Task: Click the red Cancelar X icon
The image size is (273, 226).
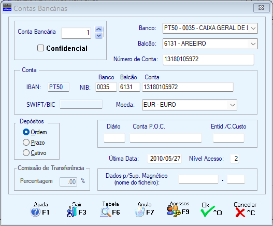Action: click(240, 213)
